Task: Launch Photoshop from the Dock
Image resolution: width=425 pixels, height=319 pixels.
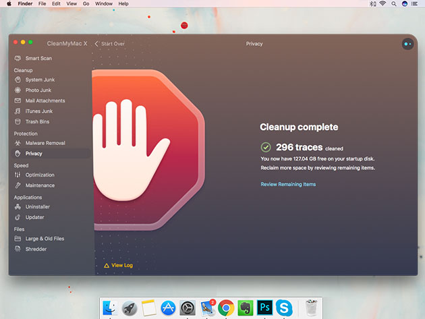Action: (x=264, y=308)
